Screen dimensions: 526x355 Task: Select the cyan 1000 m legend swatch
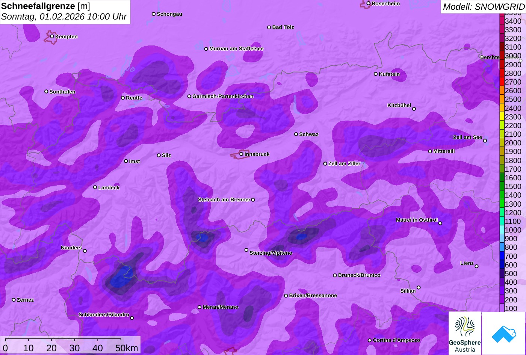pyautogui.click(x=502, y=230)
